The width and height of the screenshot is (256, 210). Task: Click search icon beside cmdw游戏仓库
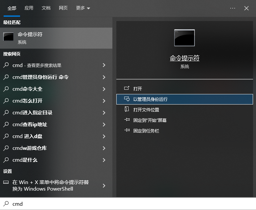(6, 148)
